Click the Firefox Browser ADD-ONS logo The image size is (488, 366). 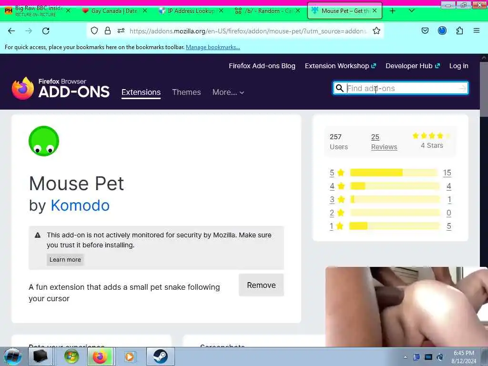tap(61, 88)
